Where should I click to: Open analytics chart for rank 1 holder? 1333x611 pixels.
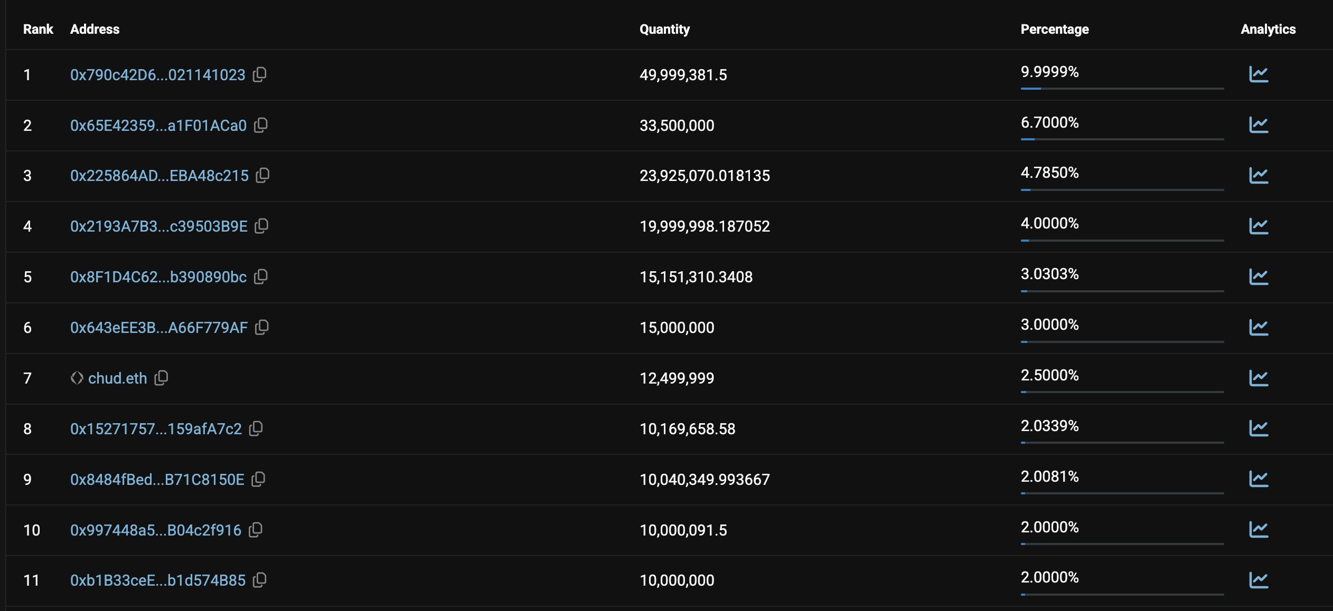point(1259,74)
